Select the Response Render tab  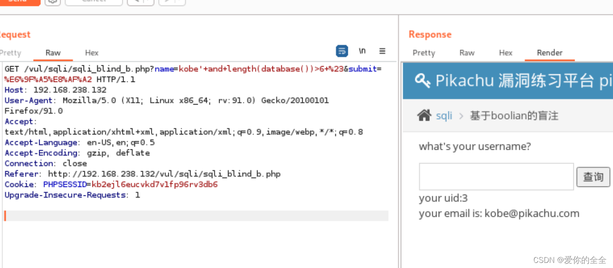click(x=549, y=53)
